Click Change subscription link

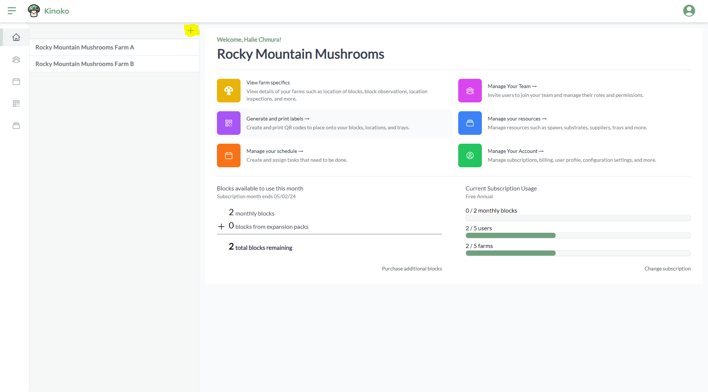[x=667, y=269]
